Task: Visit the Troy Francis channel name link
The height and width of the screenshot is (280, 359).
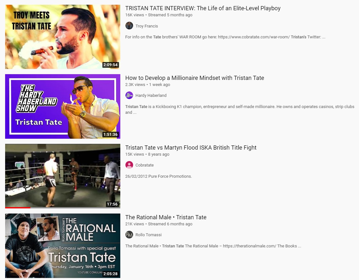Action: [x=147, y=26]
